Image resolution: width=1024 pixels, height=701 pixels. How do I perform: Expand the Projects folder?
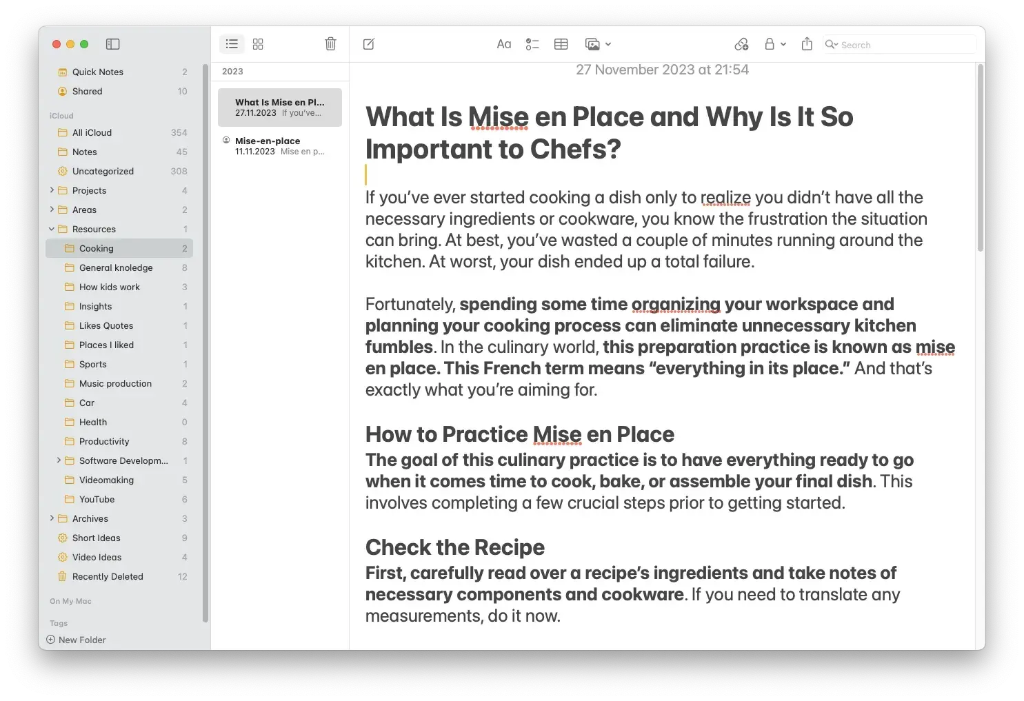pyautogui.click(x=52, y=190)
